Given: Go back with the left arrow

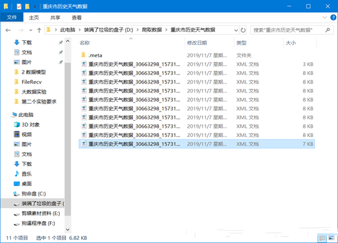Looking at the screenshot, I should (x=8, y=30).
